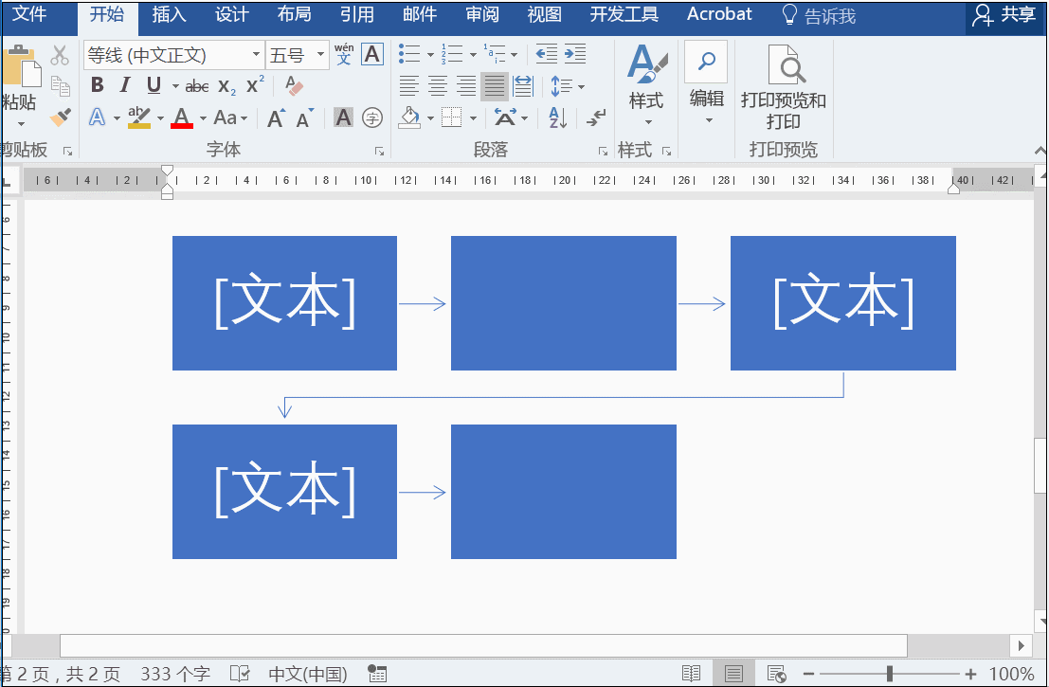Increase paragraph indent
This screenshot has height=687, width=1049.
[575, 53]
